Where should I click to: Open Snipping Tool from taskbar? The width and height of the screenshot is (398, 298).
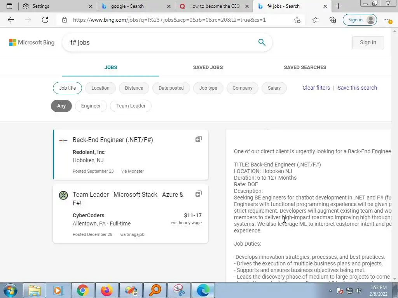179,290
